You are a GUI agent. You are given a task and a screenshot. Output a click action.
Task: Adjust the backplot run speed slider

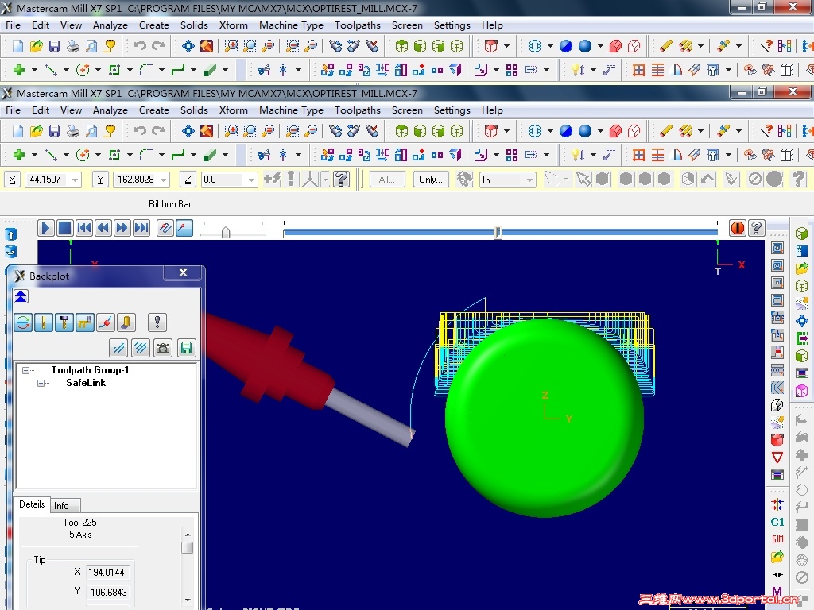pyautogui.click(x=226, y=233)
